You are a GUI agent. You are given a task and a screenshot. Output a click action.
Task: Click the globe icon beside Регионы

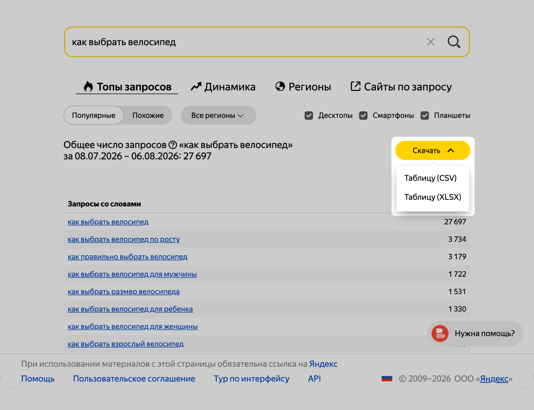(280, 86)
